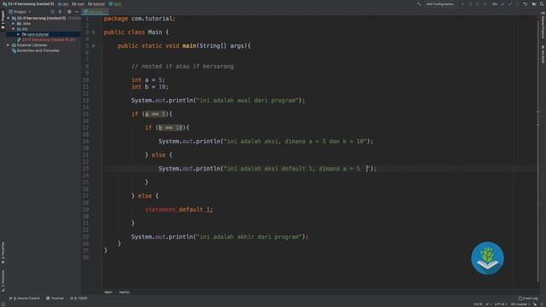
Task: Collapse the src folder arrow
Action: (x=14, y=29)
